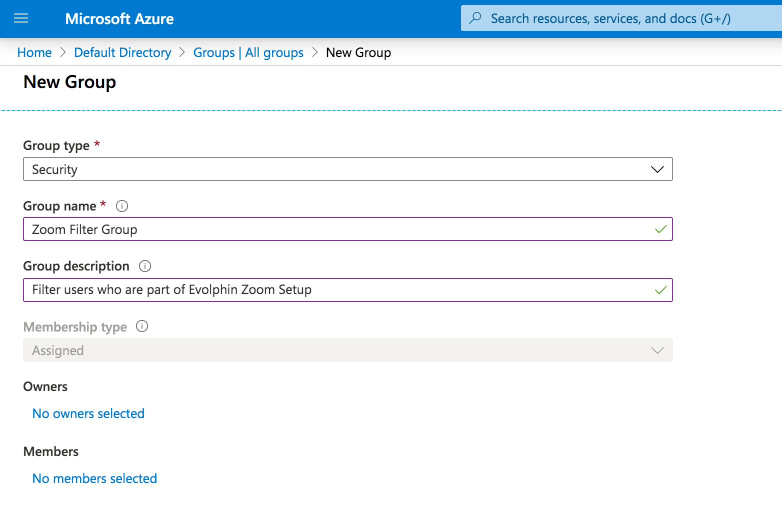Click the search resources, services, and docs box
Screen dimensions: 782x507
click(x=621, y=18)
